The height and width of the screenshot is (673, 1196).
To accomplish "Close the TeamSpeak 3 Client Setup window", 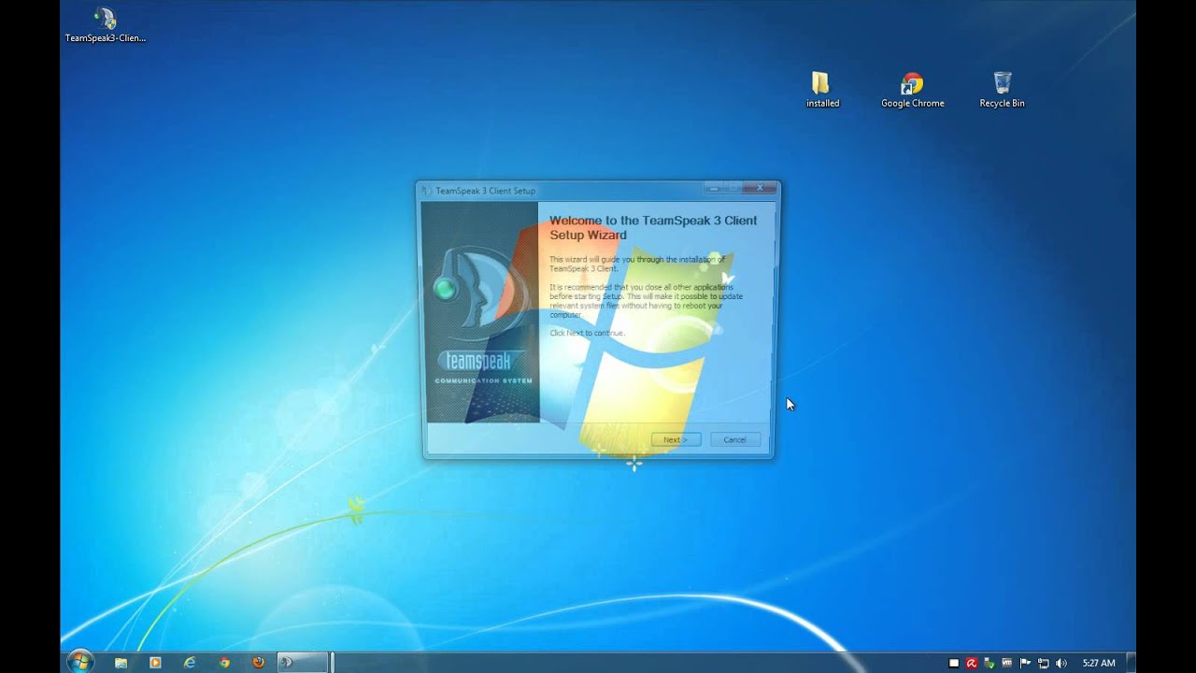I will (760, 189).
